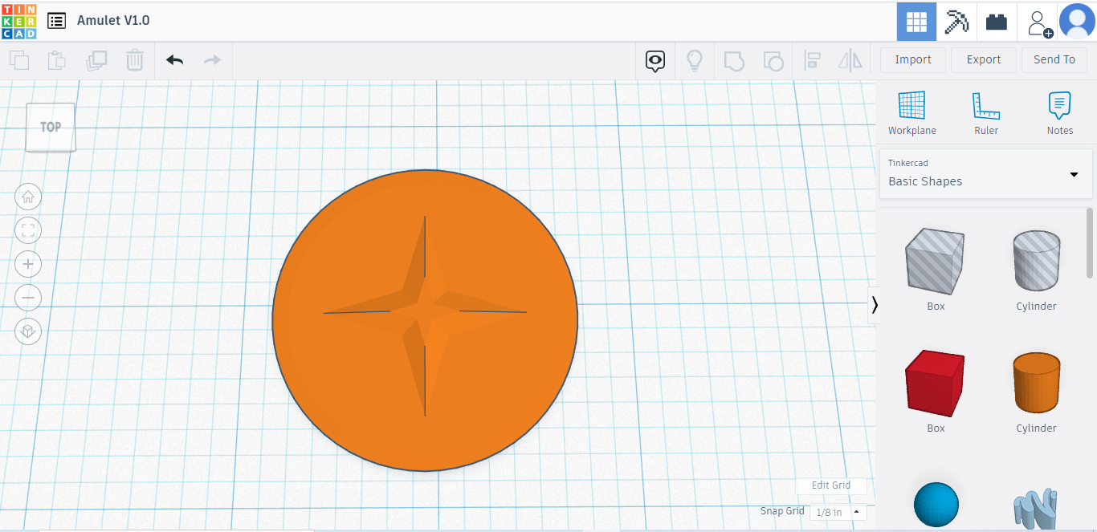Switch to orthographic view cube icon
The width and height of the screenshot is (1097, 532).
coord(28,331)
